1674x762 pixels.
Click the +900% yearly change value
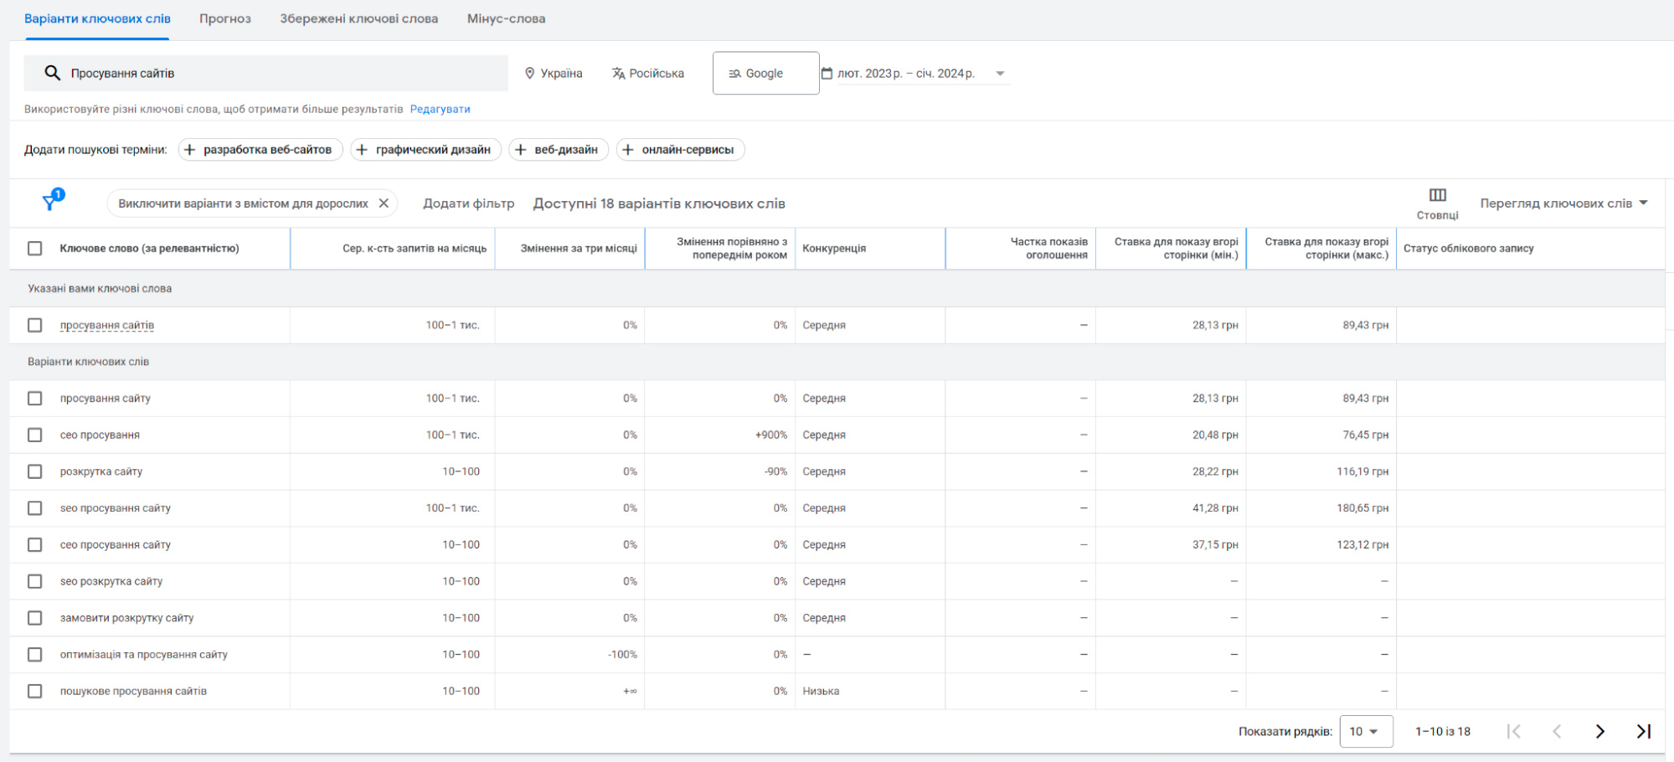pyautogui.click(x=771, y=435)
